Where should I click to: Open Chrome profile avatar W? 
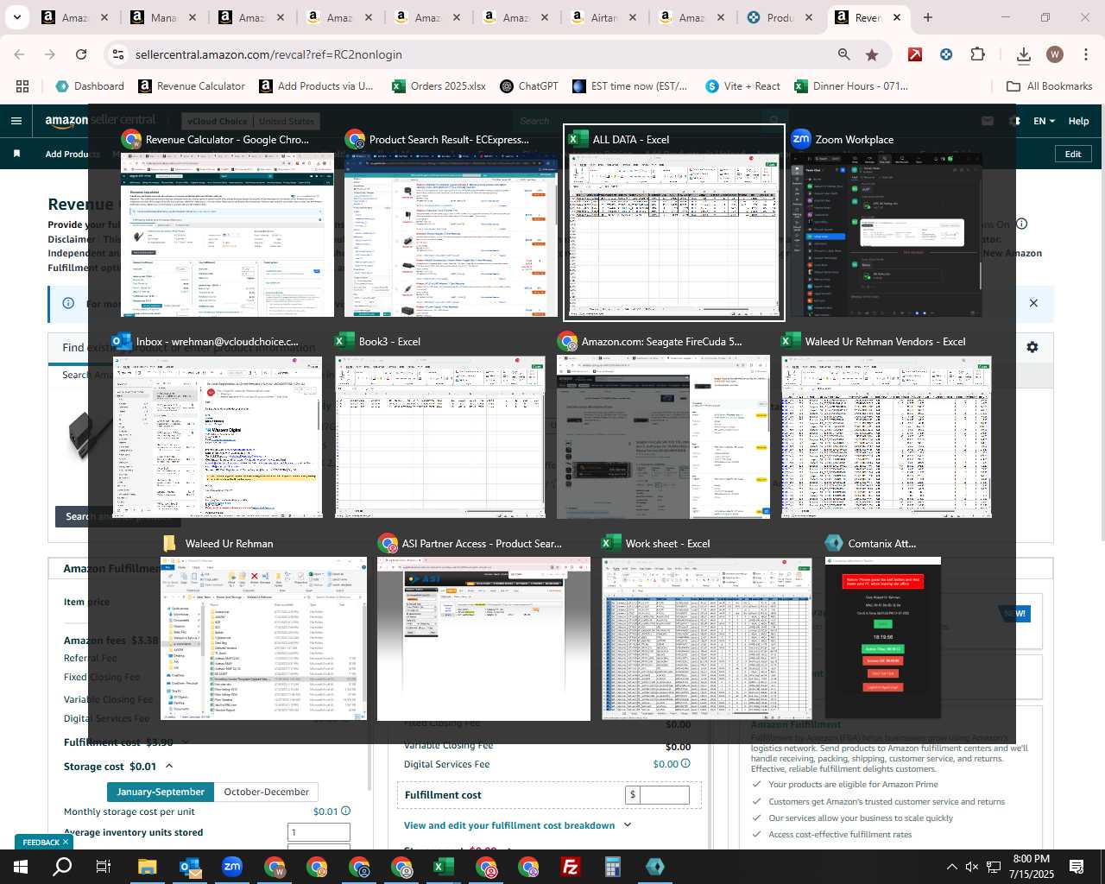tap(1055, 54)
